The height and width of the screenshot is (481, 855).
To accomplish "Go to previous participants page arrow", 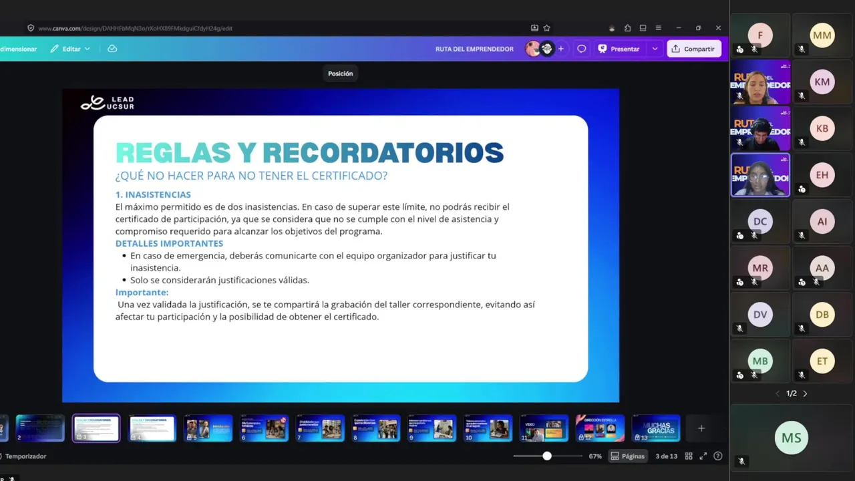I will 778,394.
